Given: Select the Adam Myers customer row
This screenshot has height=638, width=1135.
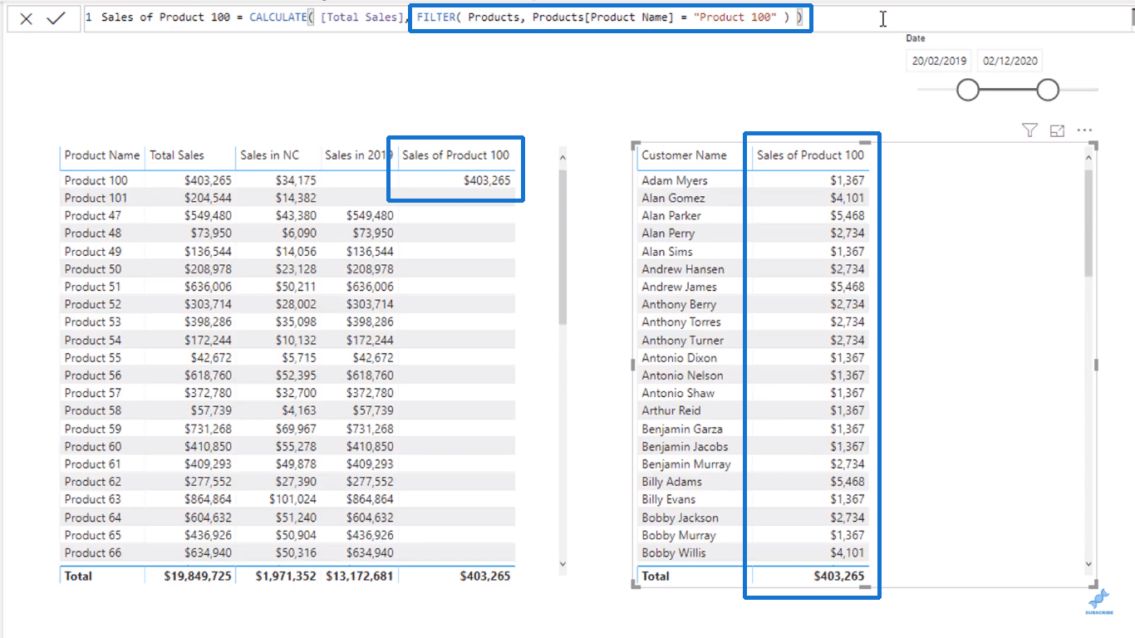Looking at the screenshot, I should point(753,180).
